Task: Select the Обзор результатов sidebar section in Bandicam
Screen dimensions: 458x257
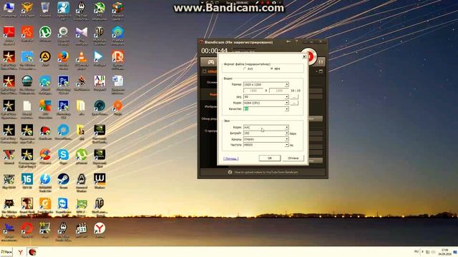Action: coord(209,119)
